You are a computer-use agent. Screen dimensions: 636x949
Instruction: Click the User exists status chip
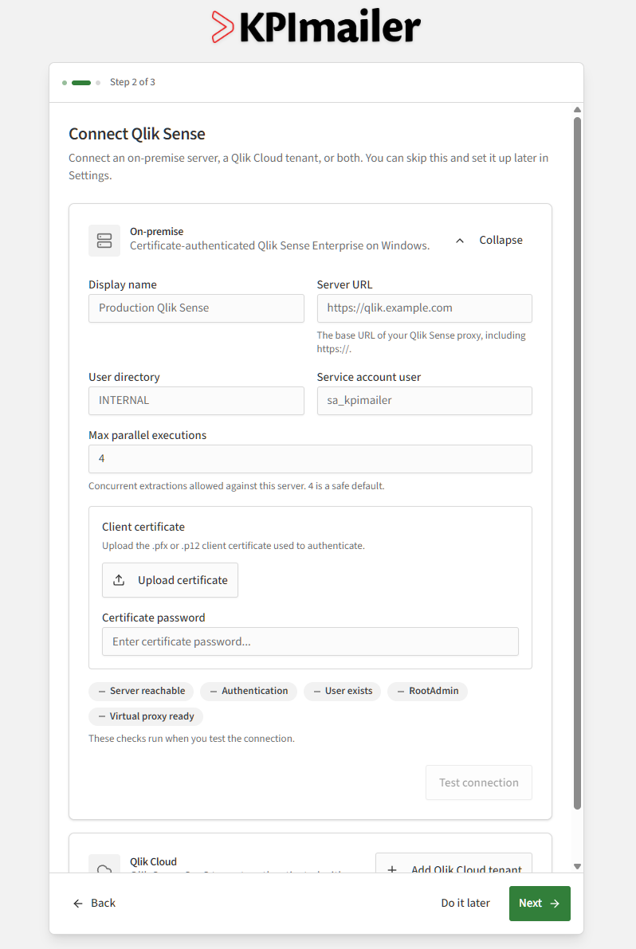pyautogui.click(x=343, y=691)
